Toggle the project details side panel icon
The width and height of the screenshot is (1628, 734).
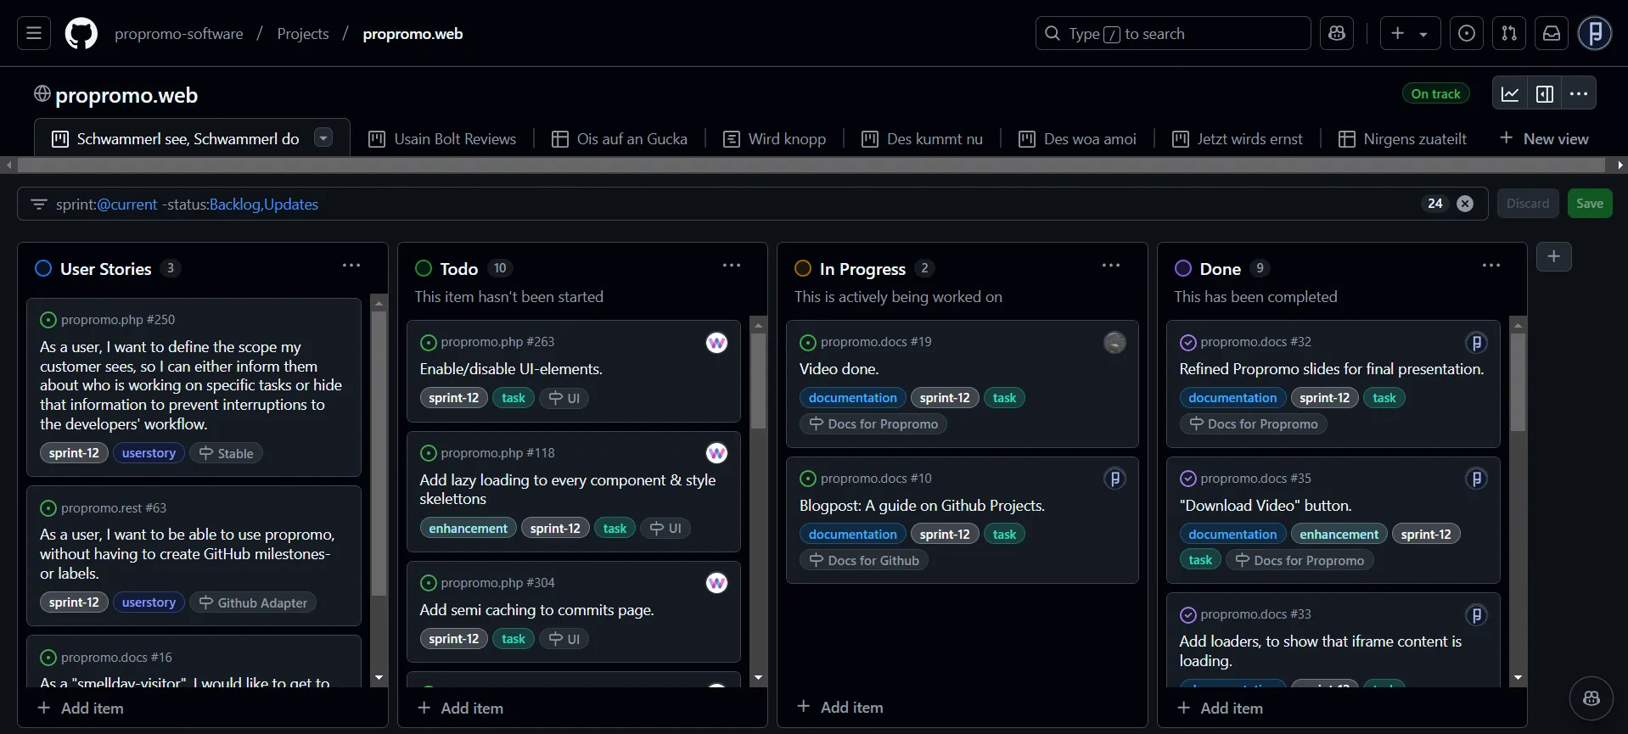(x=1545, y=93)
